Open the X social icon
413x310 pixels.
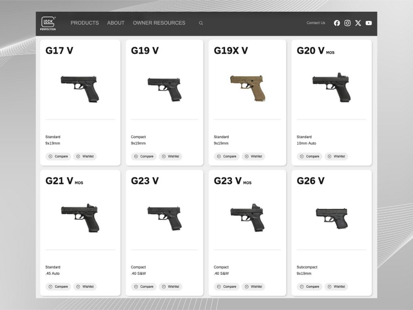[x=358, y=23]
